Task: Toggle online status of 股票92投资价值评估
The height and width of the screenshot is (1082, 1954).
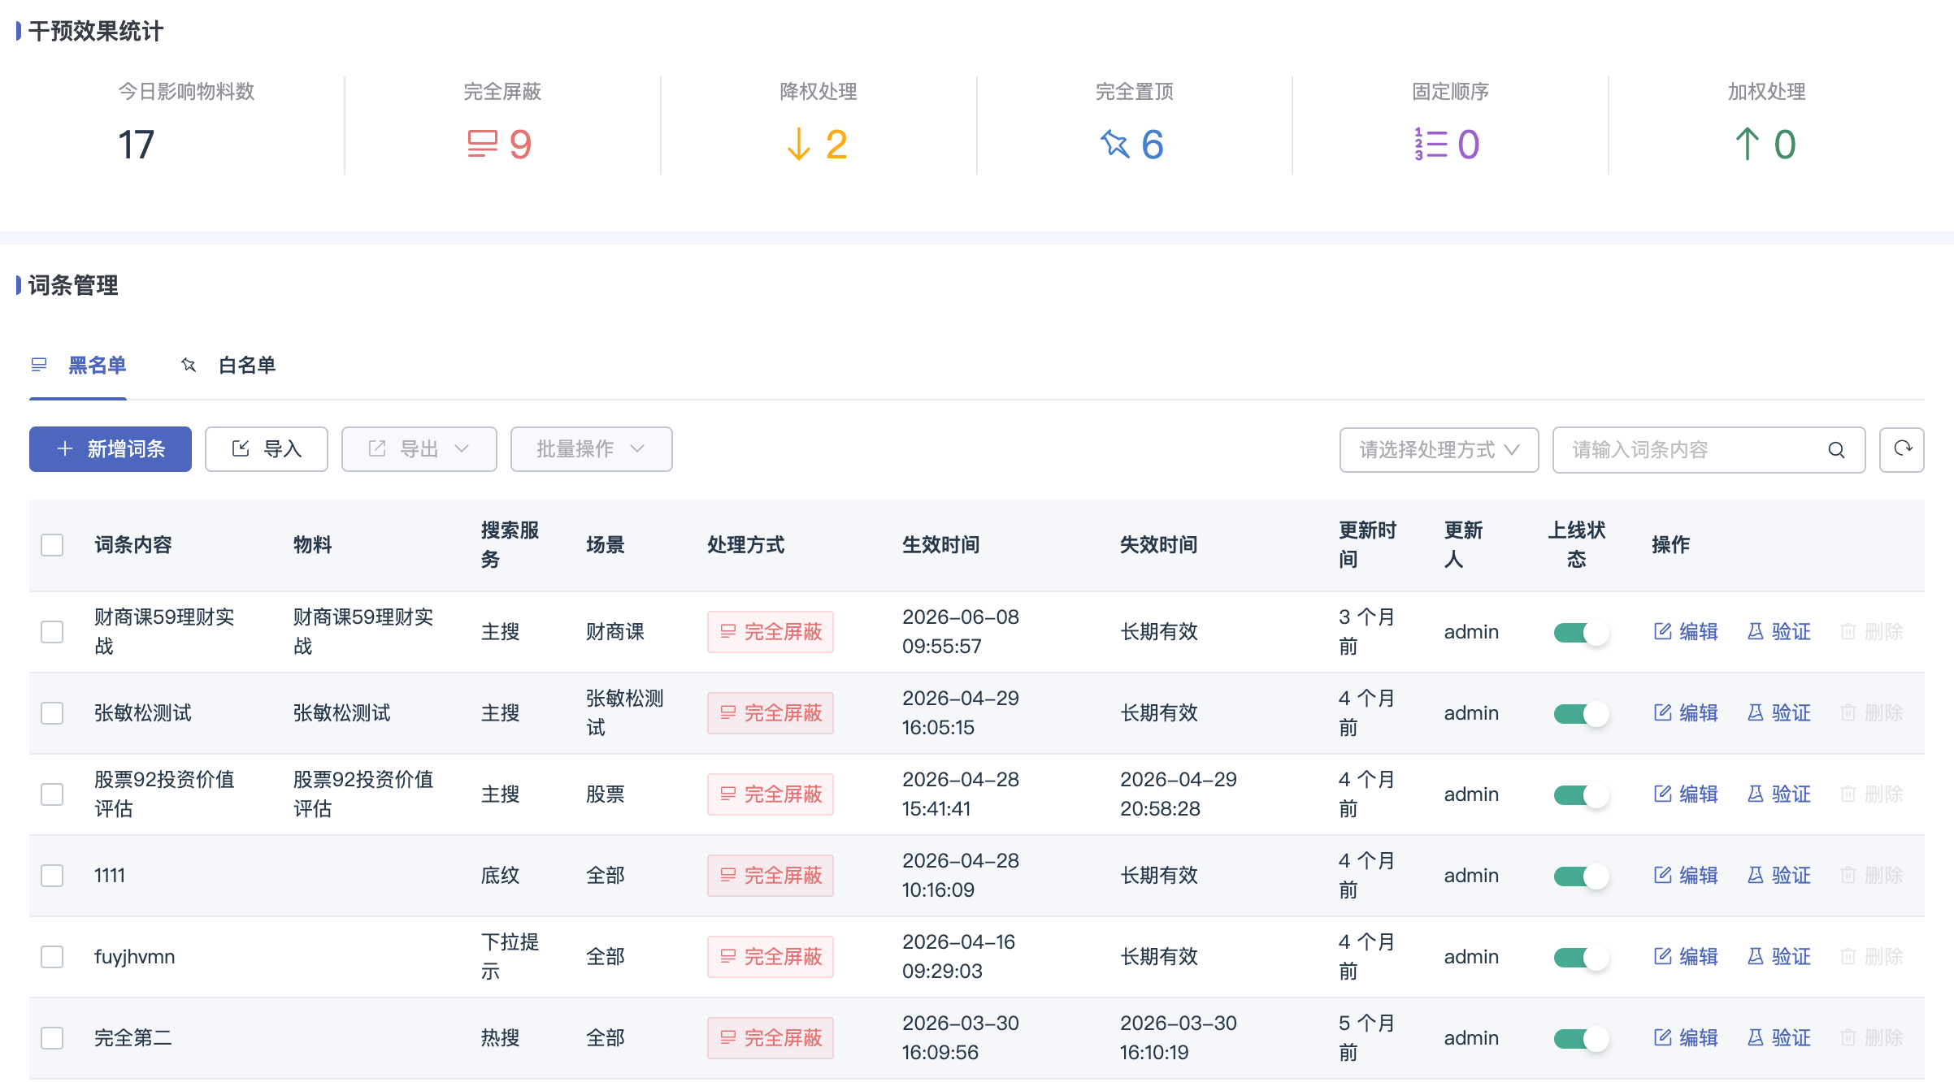Action: coord(1581,795)
